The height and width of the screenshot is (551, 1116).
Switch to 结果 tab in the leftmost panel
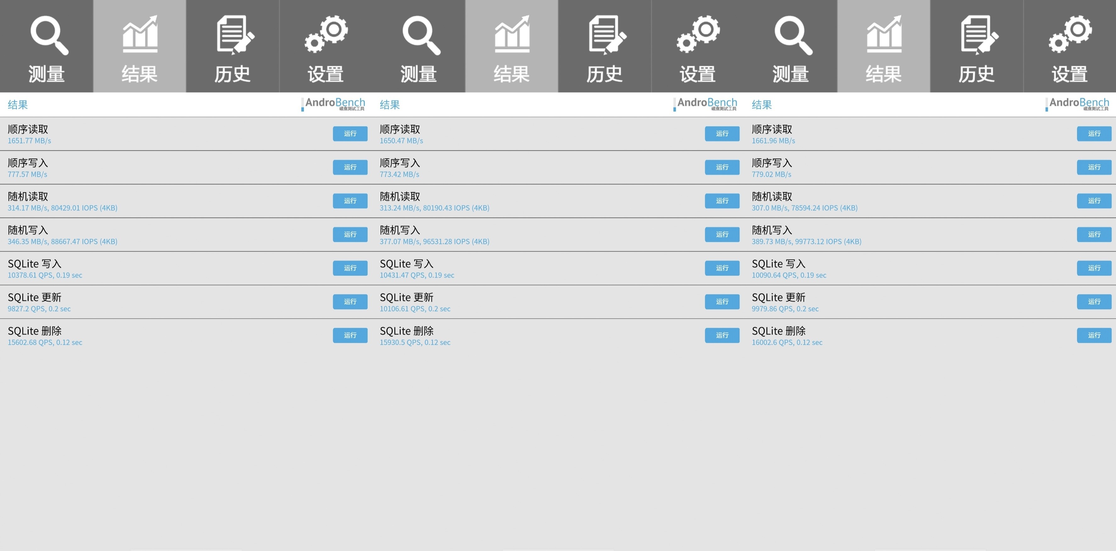tap(140, 46)
